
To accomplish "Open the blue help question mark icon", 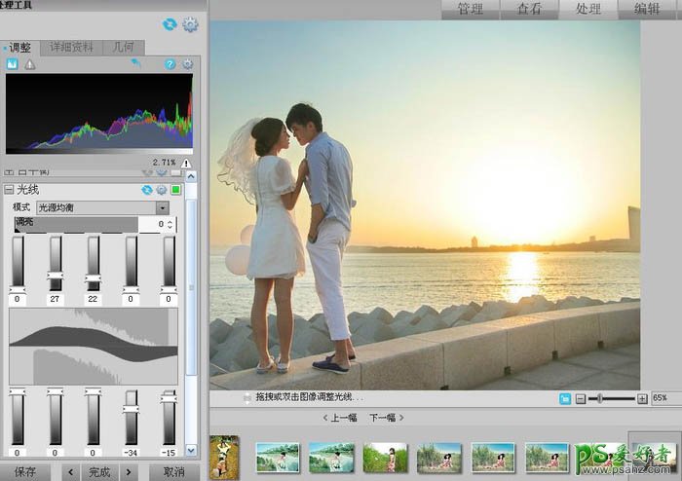I will 170,64.
